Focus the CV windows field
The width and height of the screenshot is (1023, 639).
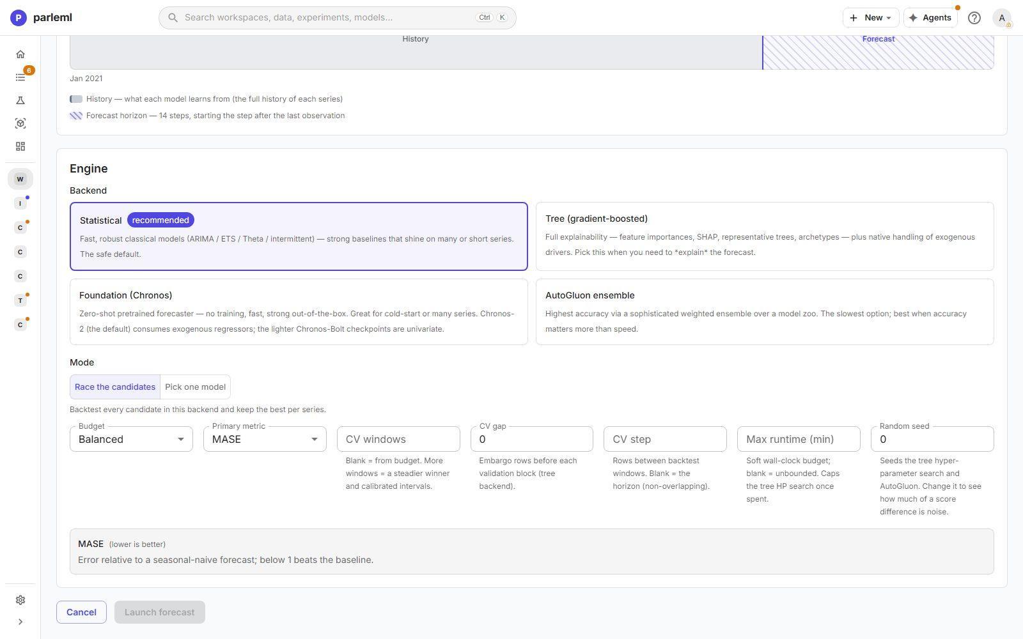coord(398,439)
